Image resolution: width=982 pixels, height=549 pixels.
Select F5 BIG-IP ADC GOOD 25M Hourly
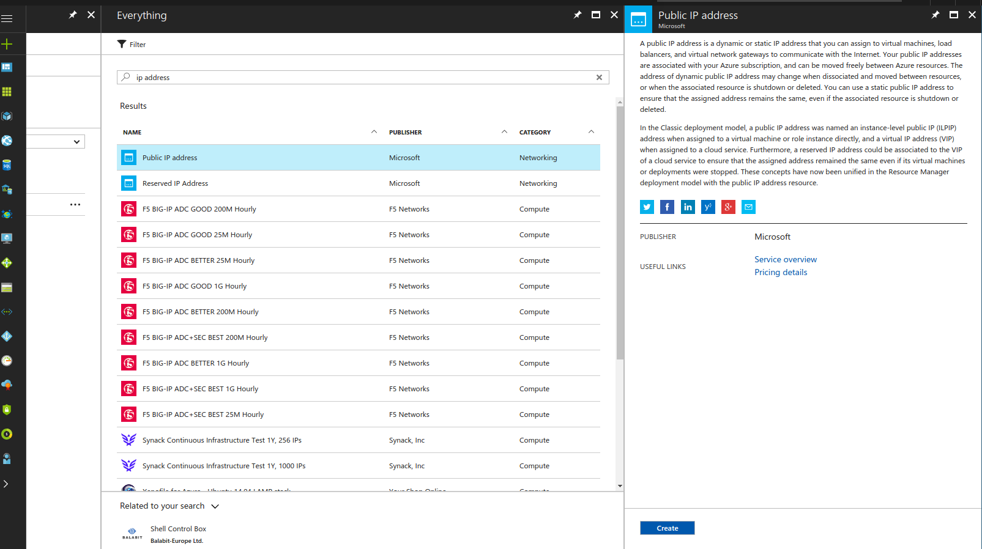pos(359,235)
